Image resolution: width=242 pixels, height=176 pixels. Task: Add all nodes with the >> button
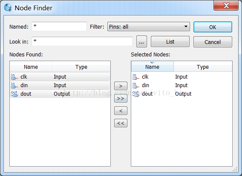click(121, 98)
